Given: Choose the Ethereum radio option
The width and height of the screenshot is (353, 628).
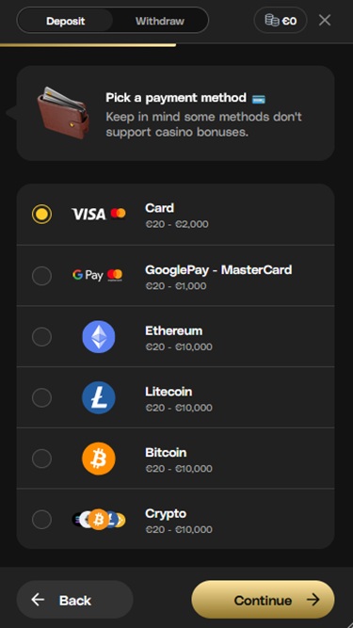Looking at the screenshot, I should [41, 337].
